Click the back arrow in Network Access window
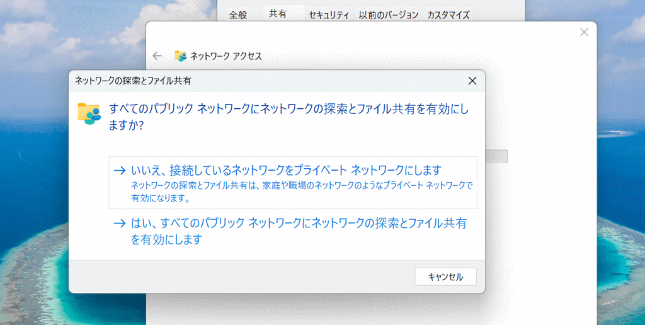Viewport: 645px width, 325px height. tap(157, 56)
